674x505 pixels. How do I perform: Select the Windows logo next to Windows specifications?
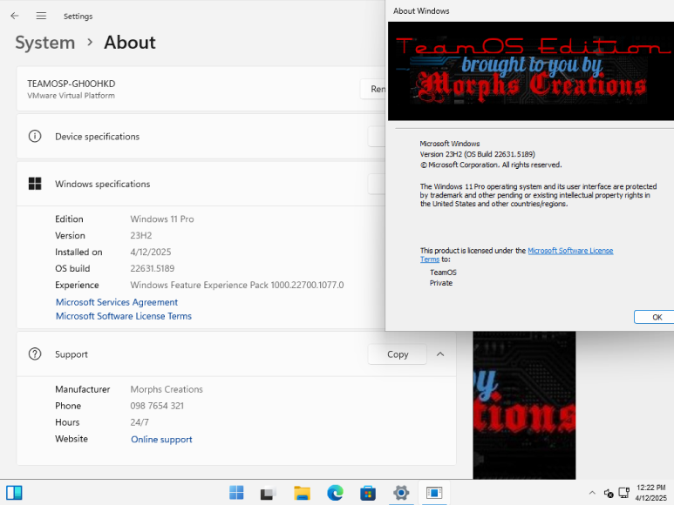pyautogui.click(x=35, y=184)
